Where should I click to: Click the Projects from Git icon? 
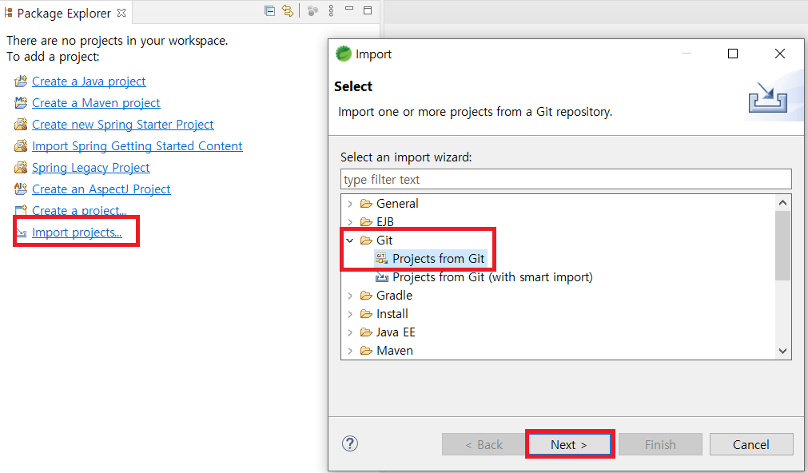click(381, 259)
